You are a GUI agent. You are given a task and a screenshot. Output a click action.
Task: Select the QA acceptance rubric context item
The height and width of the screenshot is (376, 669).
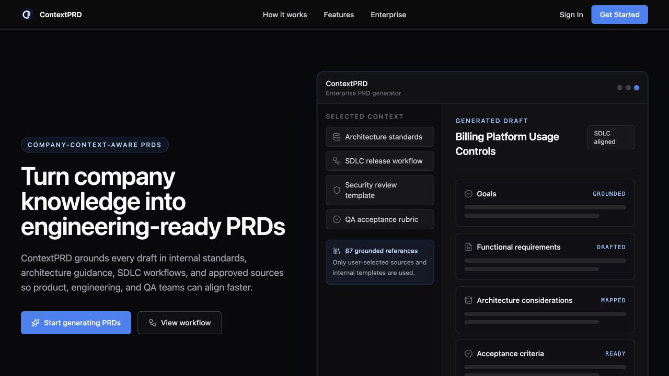[x=380, y=219]
